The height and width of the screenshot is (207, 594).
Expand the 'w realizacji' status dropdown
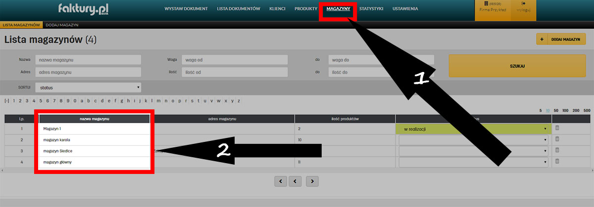(x=473, y=129)
